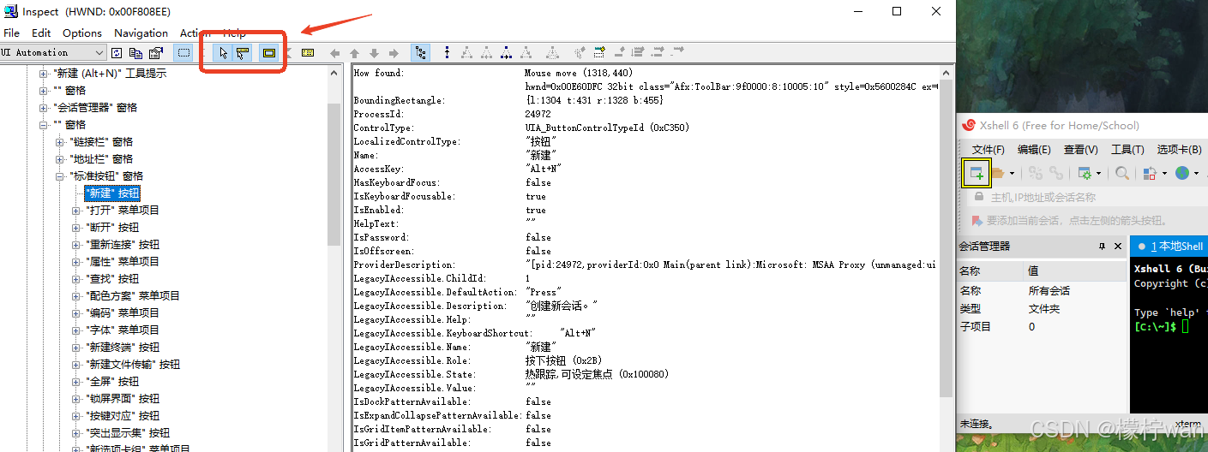Toggle the watch cursor arrow button

223,53
